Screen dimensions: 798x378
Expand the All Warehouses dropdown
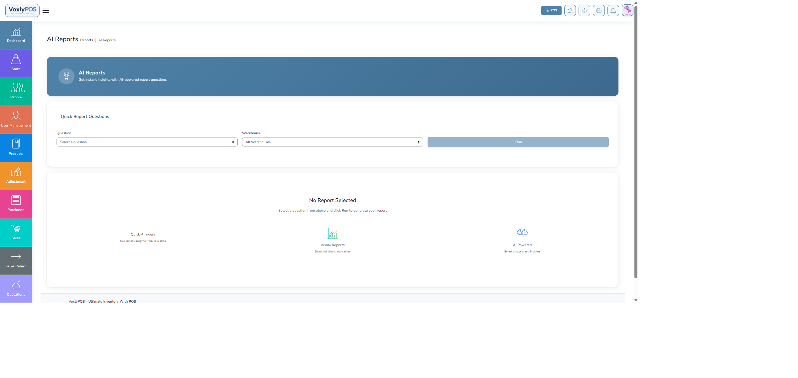coord(332,142)
